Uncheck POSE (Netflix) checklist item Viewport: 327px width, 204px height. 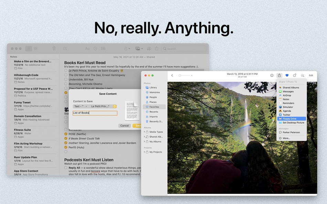tap(66, 134)
